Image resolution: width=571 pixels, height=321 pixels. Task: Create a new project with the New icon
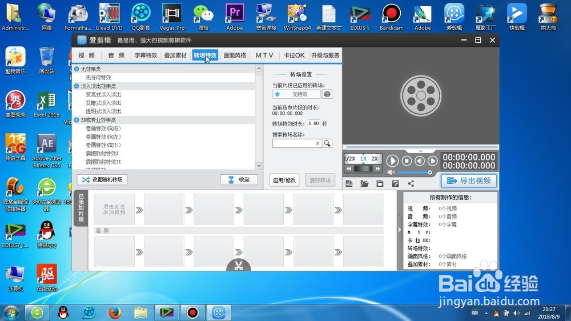click(349, 184)
